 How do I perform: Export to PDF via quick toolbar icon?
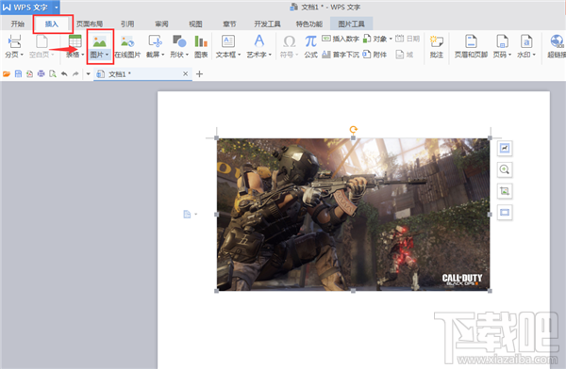pyautogui.click(x=29, y=73)
